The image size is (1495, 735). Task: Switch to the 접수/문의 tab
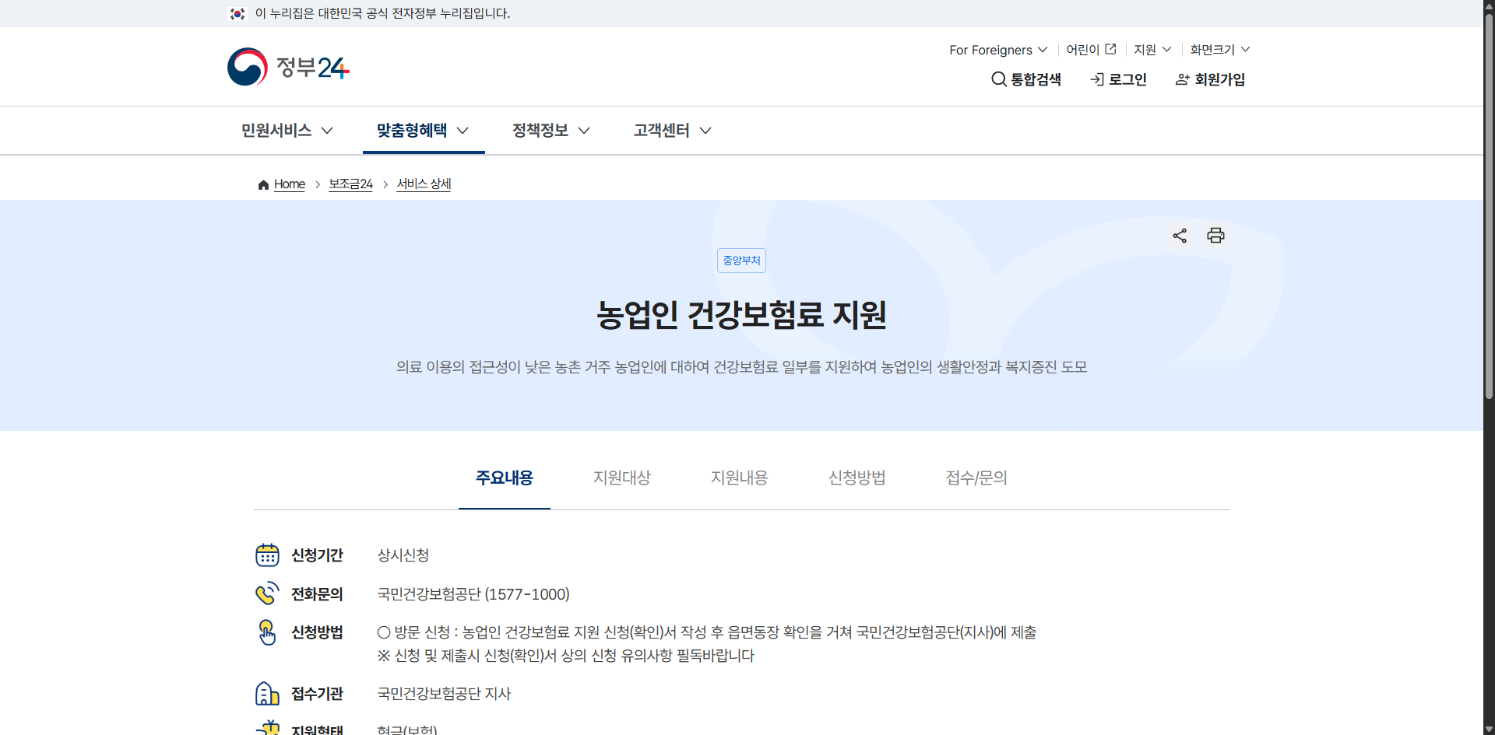pos(976,478)
